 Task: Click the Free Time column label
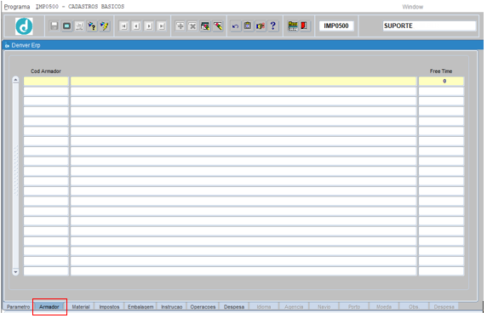click(441, 71)
